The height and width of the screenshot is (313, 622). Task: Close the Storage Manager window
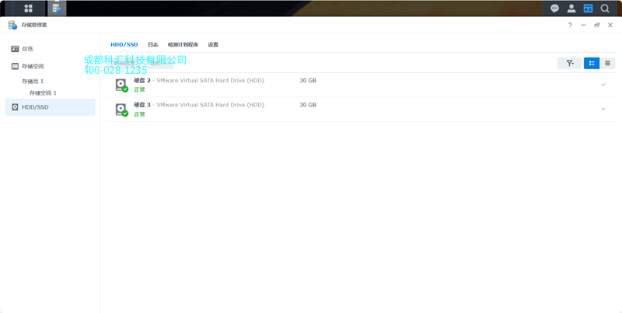610,25
